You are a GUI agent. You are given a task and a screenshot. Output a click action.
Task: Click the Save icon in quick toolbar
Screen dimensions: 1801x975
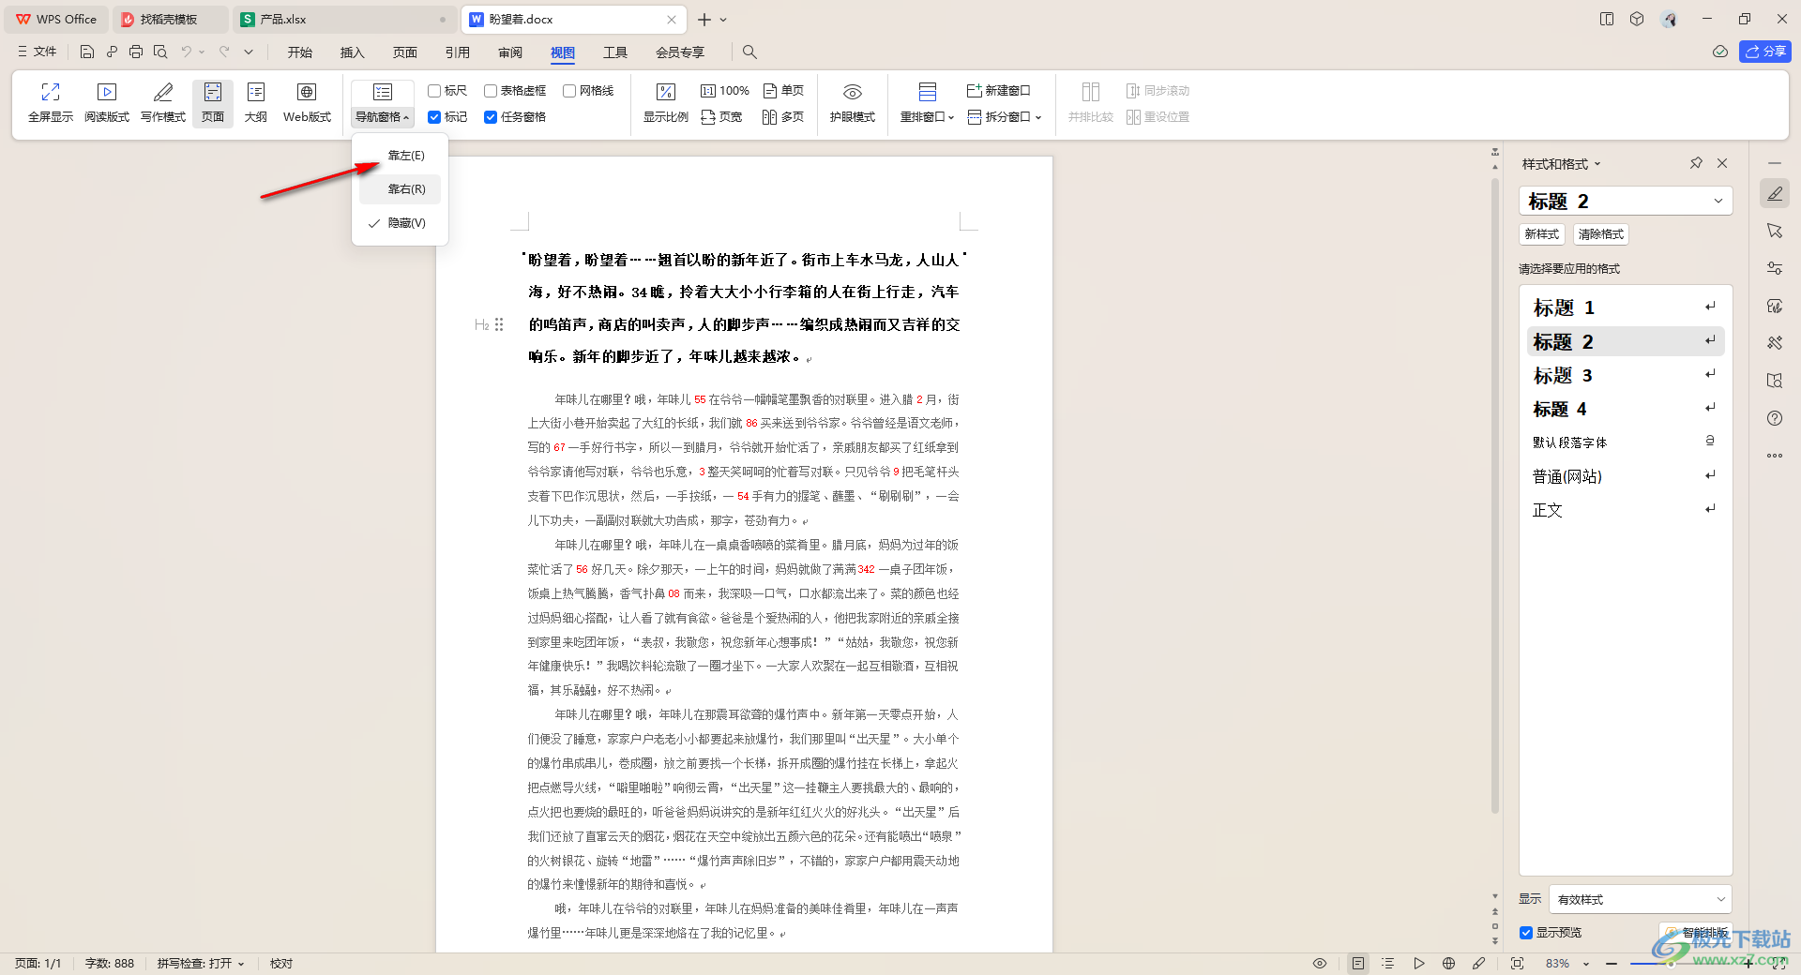[87, 52]
